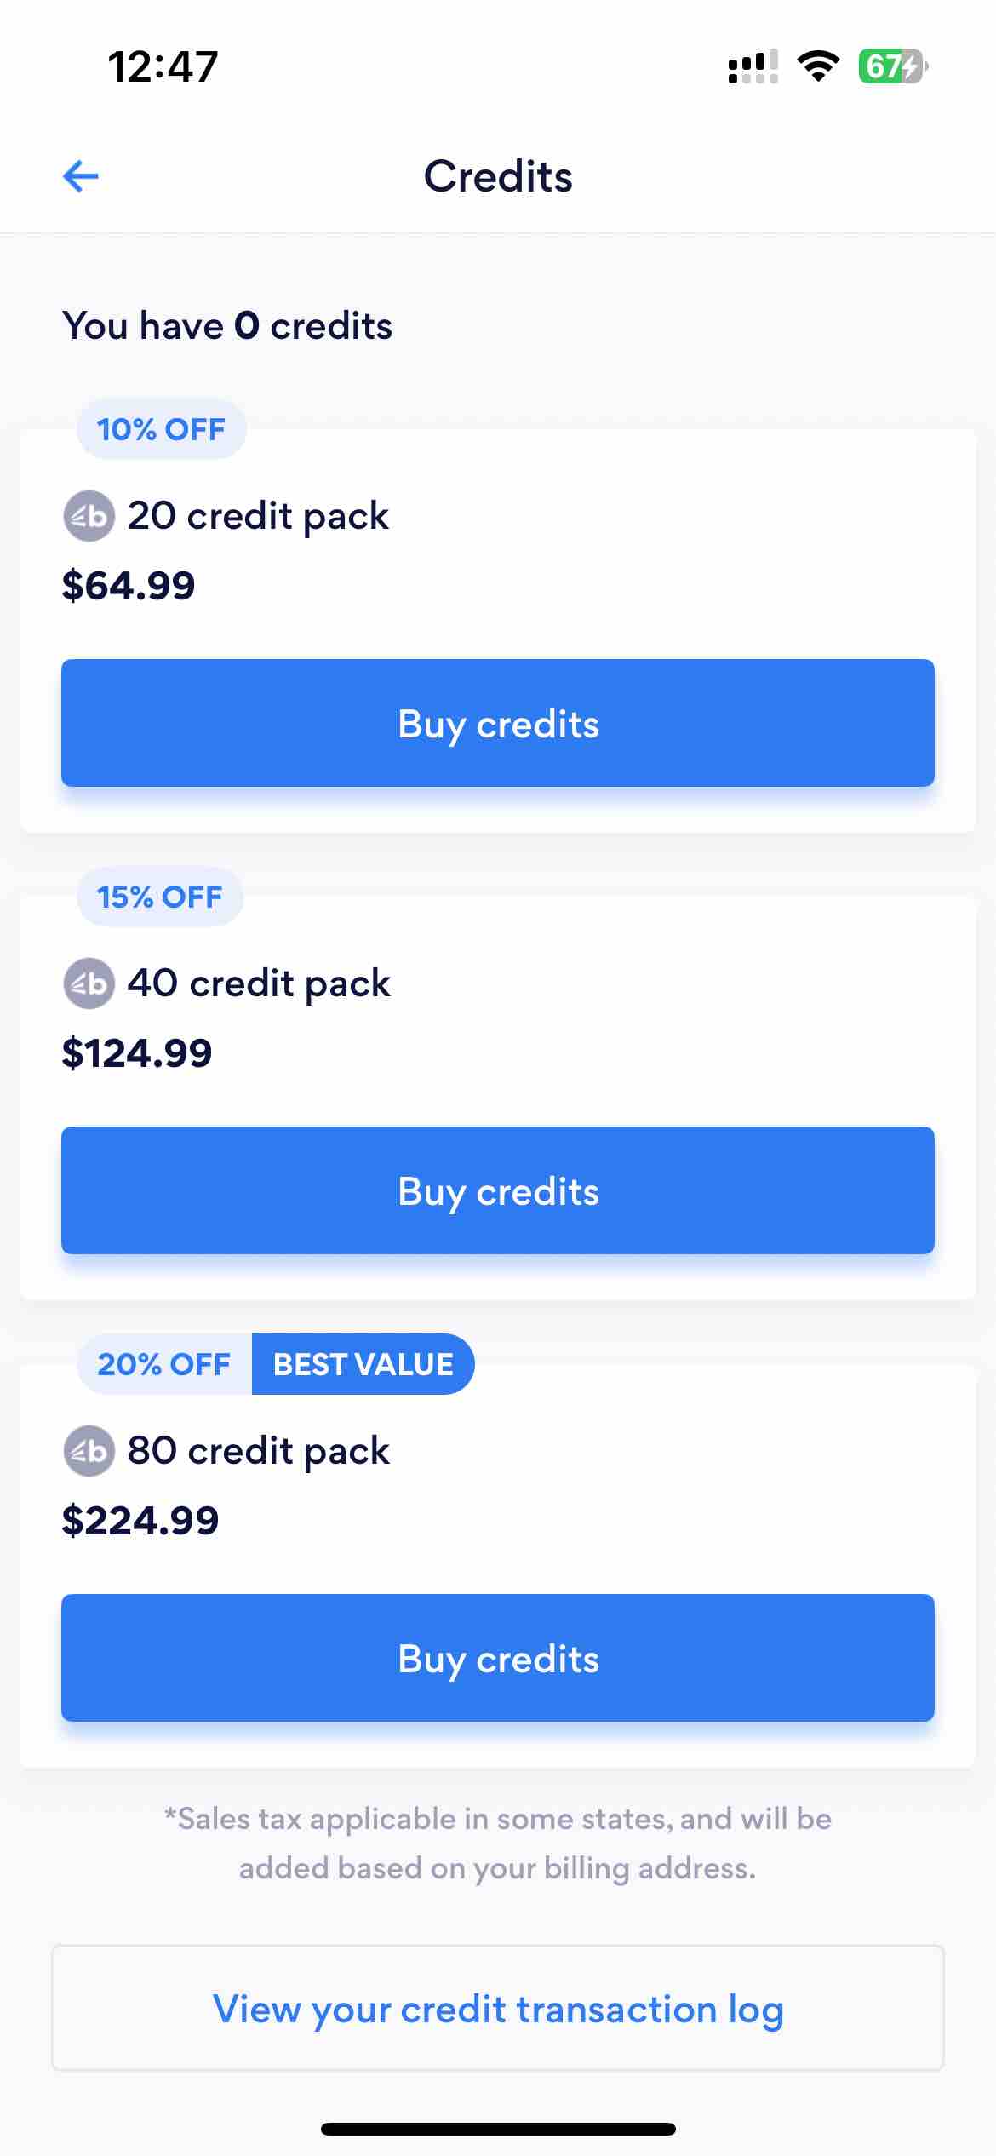Buy credits for the 20 credit pack

tap(498, 723)
